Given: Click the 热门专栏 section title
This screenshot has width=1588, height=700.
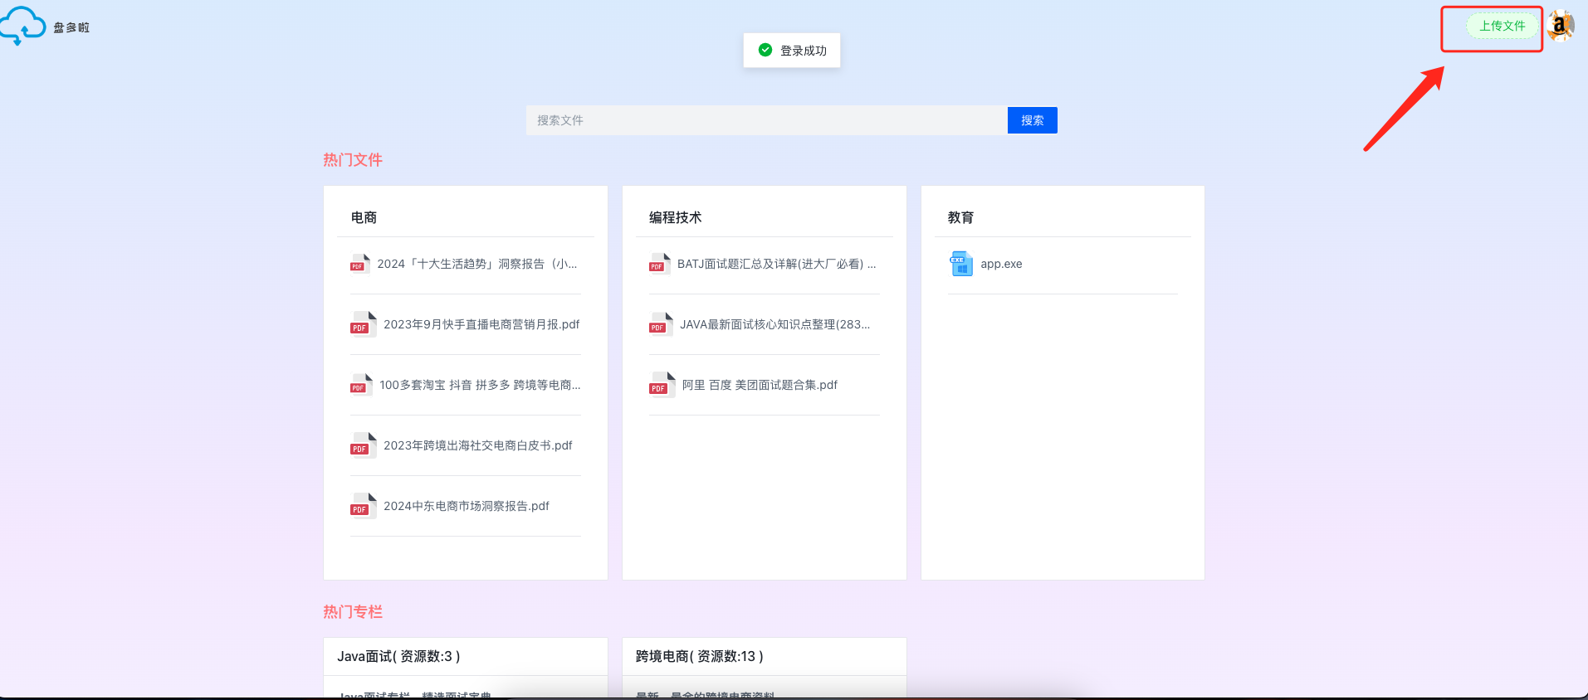Looking at the screenshot, I should pos(353,612).
